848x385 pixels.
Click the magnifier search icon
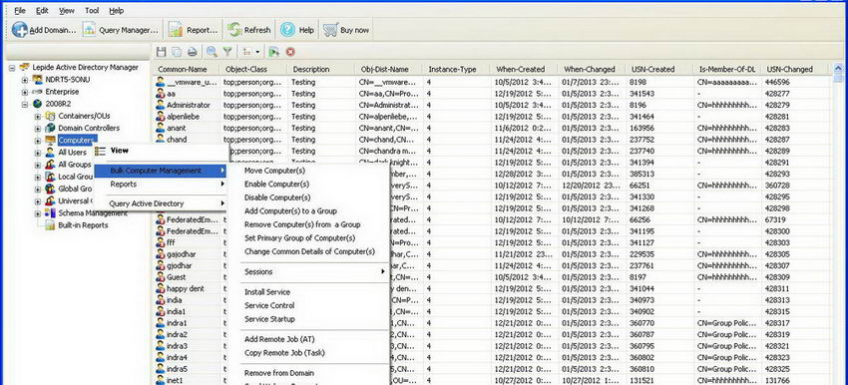pyautogui.click(x=212, y=52)
